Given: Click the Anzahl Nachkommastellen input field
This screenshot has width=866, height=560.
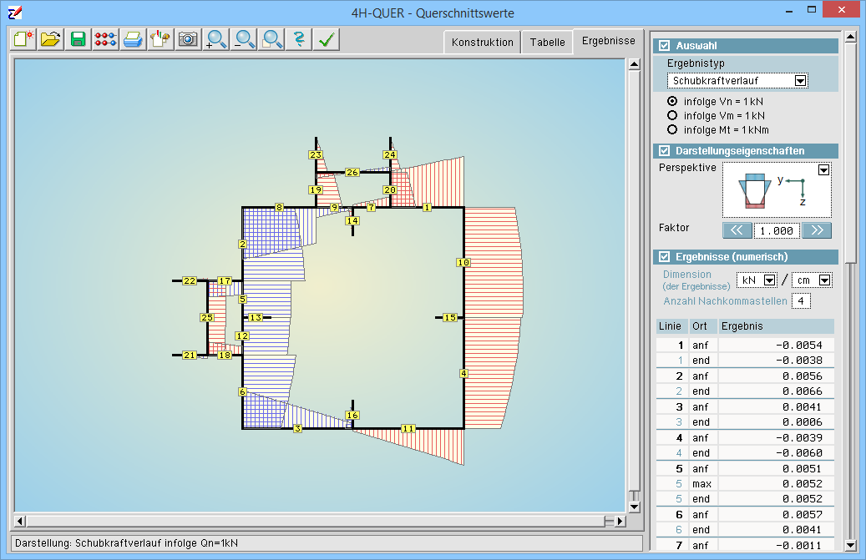Looking at the screenshot, I should [x=801, y=300].
